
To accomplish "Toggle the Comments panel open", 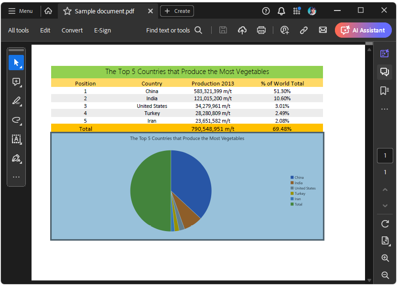I will 385,72.
